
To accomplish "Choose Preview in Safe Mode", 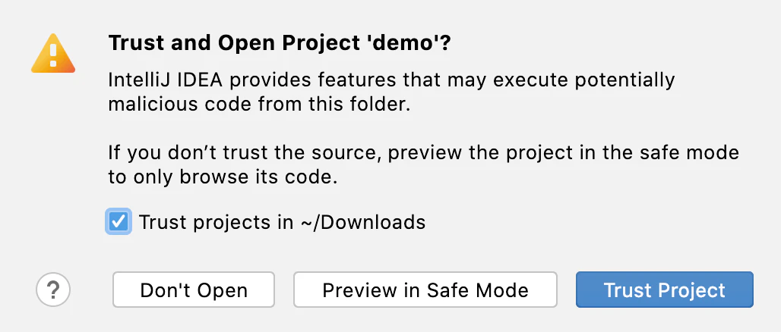I will tap(425, 290).
